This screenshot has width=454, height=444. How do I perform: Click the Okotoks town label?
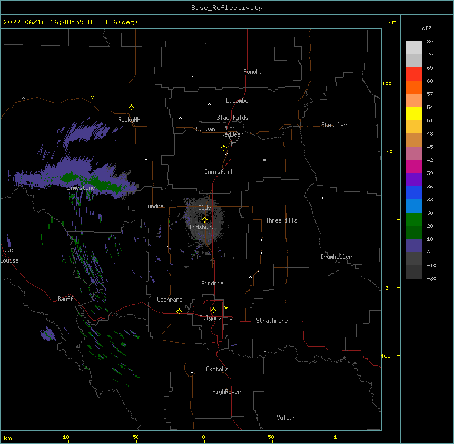click(x=217, y=369)
